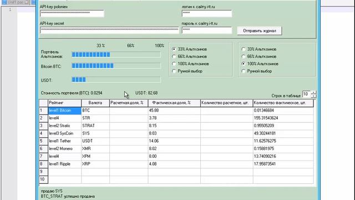Increase Строк в таблице spinner value
The image size is (355, 200).
click(313, 92)
